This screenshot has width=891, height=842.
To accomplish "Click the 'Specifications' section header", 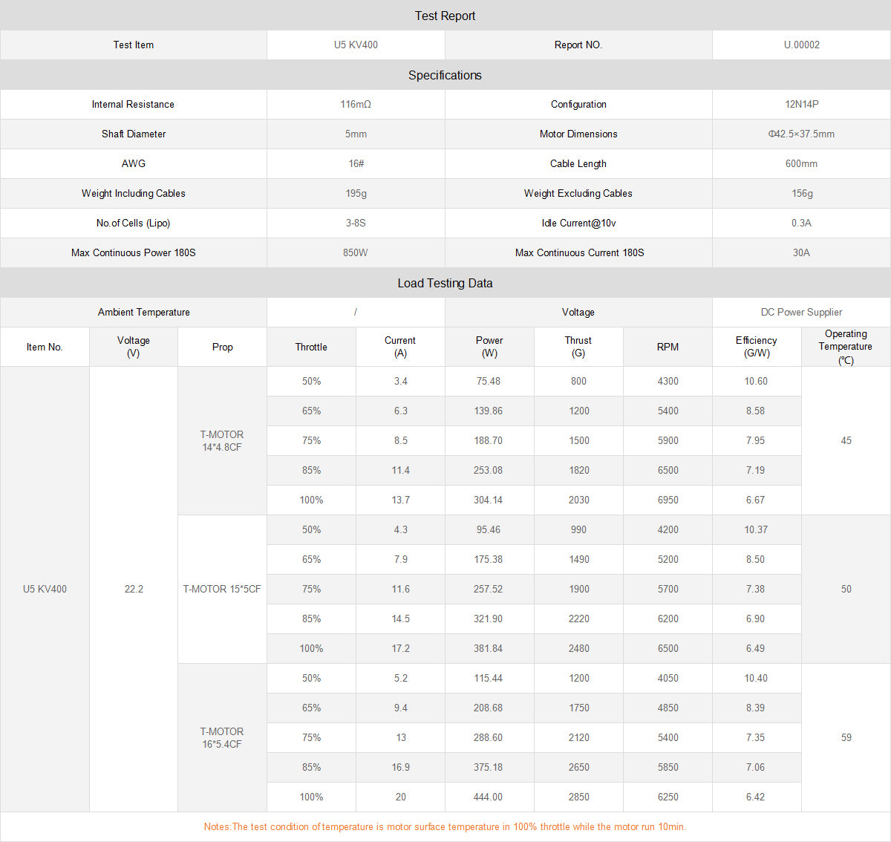I will pos(445,75).
